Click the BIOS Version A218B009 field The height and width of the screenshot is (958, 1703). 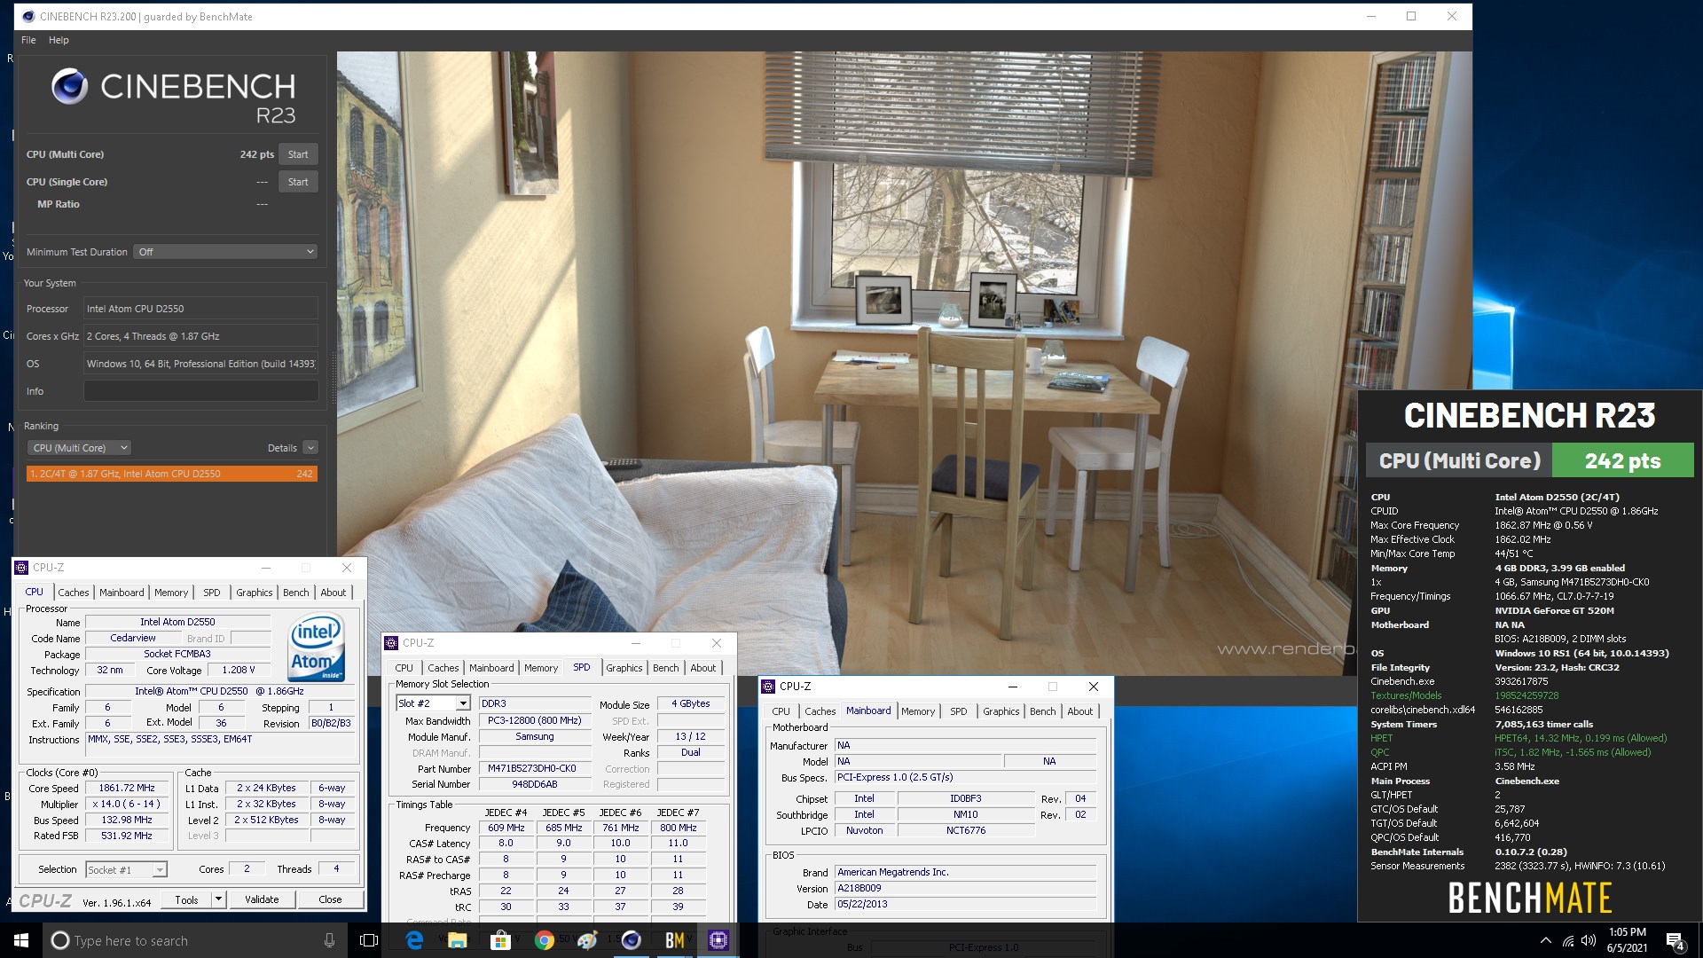tap(965, 888)
